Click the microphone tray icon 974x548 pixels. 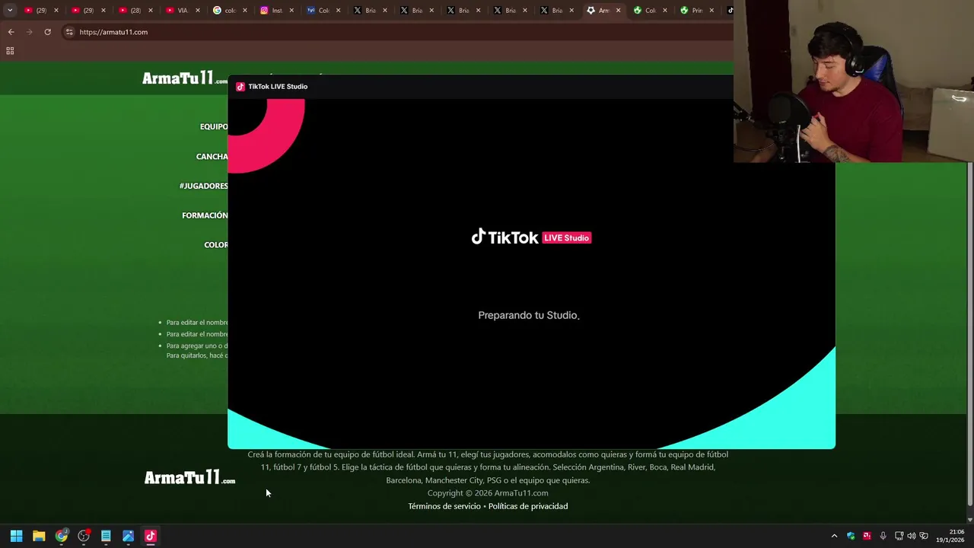coord(883,536)
